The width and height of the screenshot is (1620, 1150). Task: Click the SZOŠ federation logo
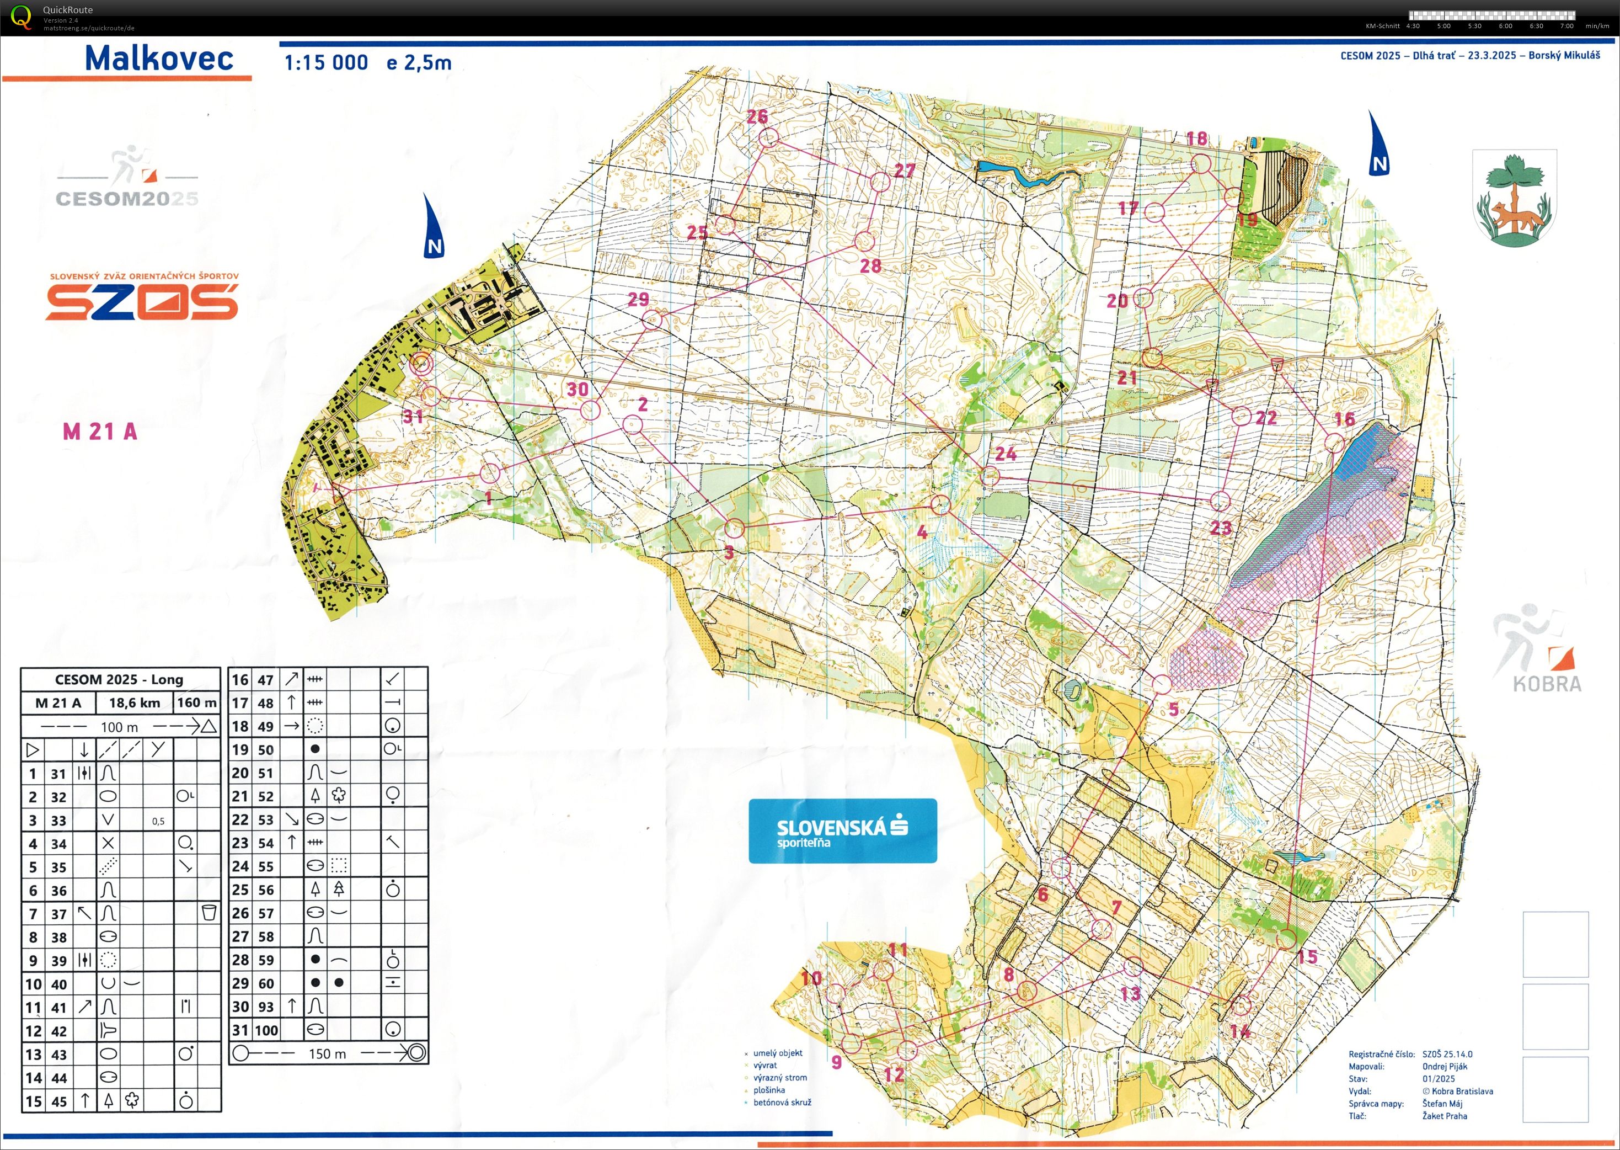coord(142,297)
